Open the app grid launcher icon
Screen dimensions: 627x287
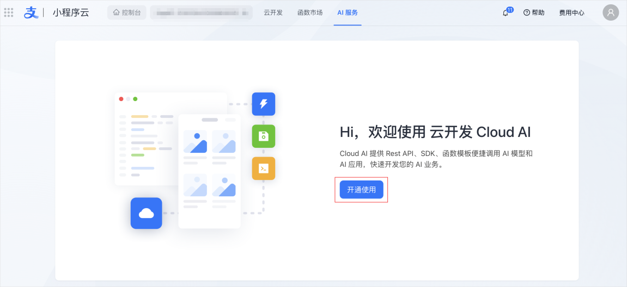9,13
